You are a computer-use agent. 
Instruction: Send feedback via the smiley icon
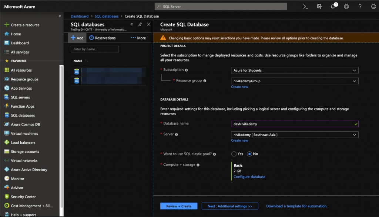pyautogui.click(x=373, y=7)
